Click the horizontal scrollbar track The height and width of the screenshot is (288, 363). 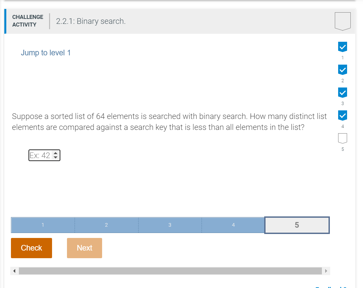(170, 271)
